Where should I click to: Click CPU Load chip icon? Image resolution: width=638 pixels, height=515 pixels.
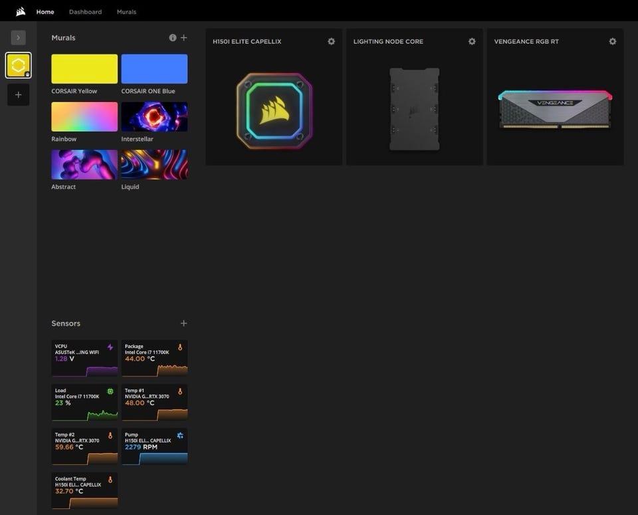110,391
